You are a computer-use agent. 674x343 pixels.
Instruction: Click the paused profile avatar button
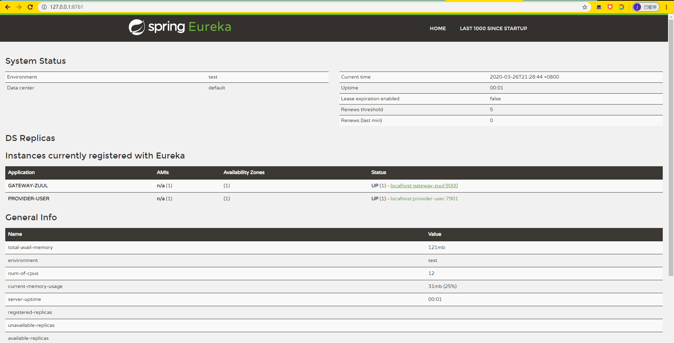646,7
